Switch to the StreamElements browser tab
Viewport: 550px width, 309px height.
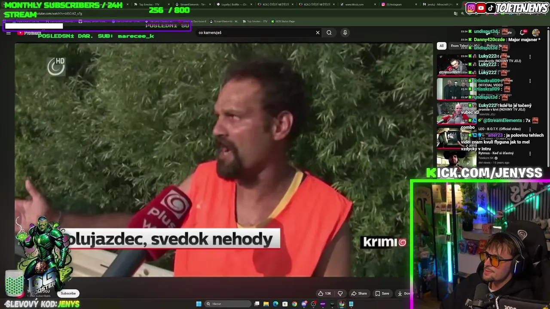tap(192, 4)
